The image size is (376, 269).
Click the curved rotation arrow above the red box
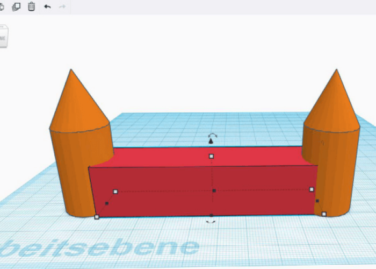point(213,136)
